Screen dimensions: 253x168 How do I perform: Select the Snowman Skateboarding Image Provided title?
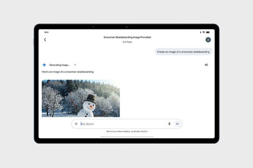[x=127, y=37]
